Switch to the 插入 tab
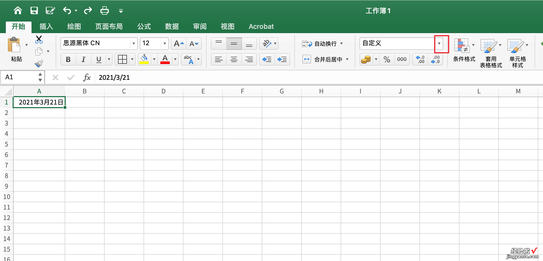 tap(46, 27)
